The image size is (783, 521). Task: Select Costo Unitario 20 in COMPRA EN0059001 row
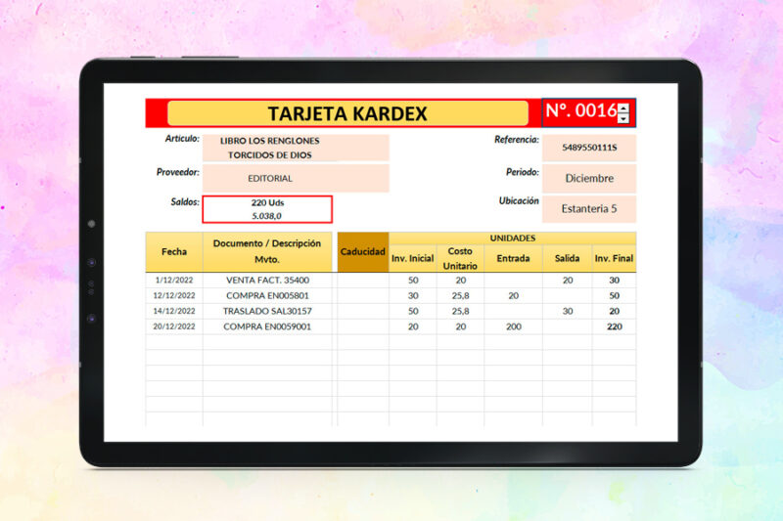[x=460, y=326]
